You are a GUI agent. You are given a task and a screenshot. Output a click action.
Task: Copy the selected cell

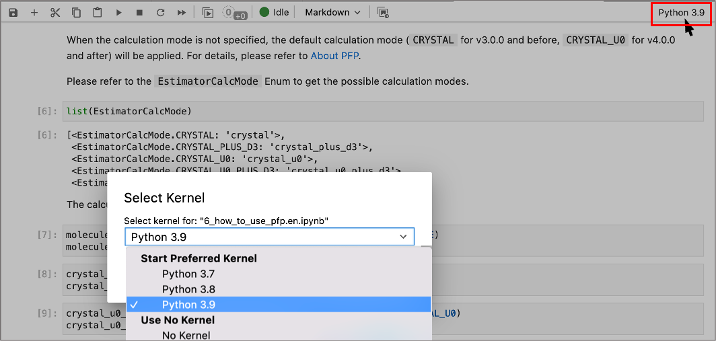[76, 12]
